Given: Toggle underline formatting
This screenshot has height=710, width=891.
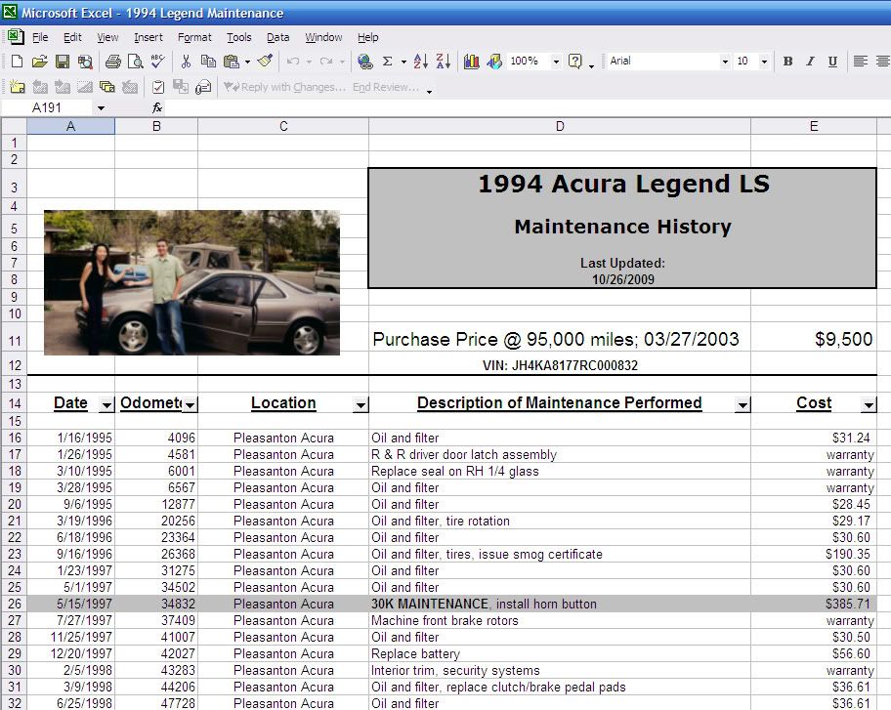Looking at the screenshot, I should pos(832,62).
